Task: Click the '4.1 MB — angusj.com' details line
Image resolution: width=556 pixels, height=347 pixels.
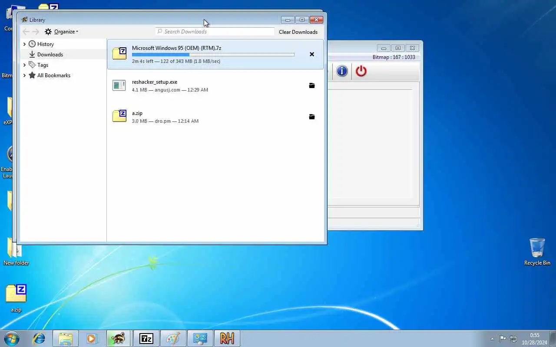Action: click(170, 90)
